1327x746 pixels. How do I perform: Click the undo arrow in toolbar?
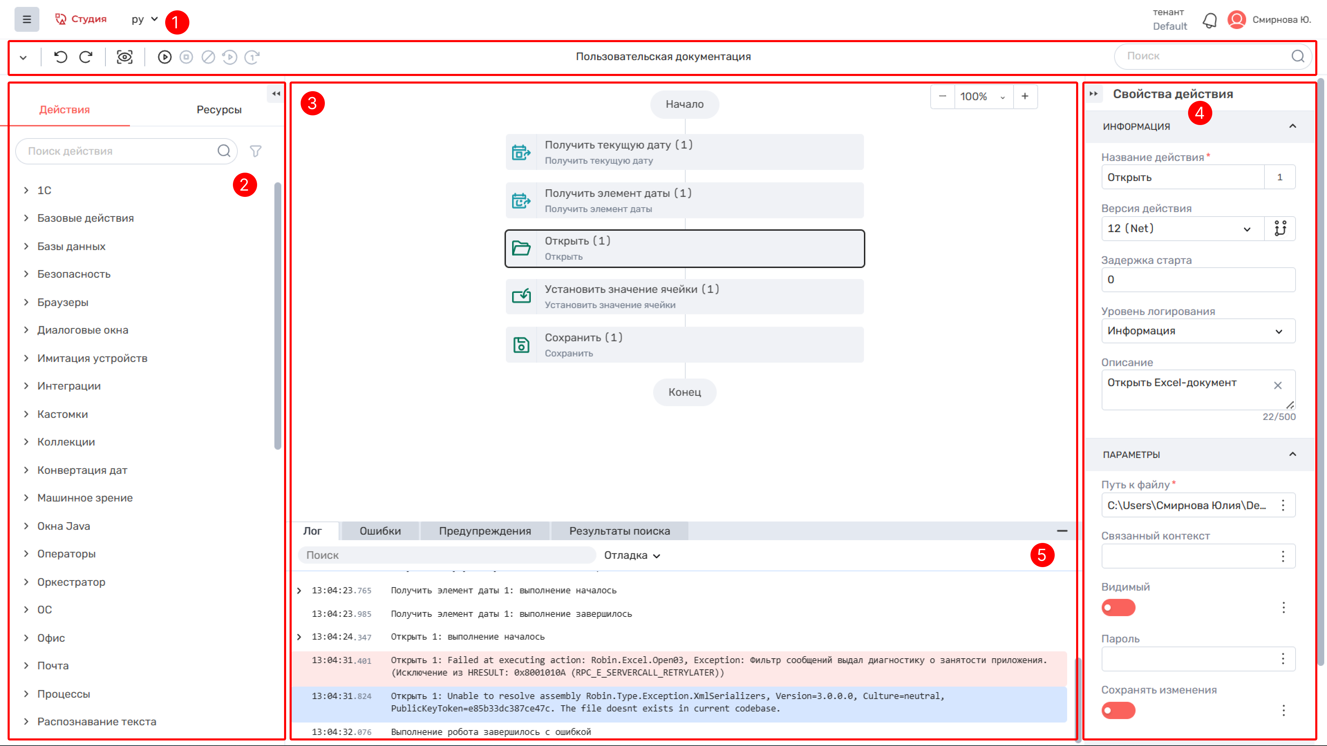click(61, 57)
